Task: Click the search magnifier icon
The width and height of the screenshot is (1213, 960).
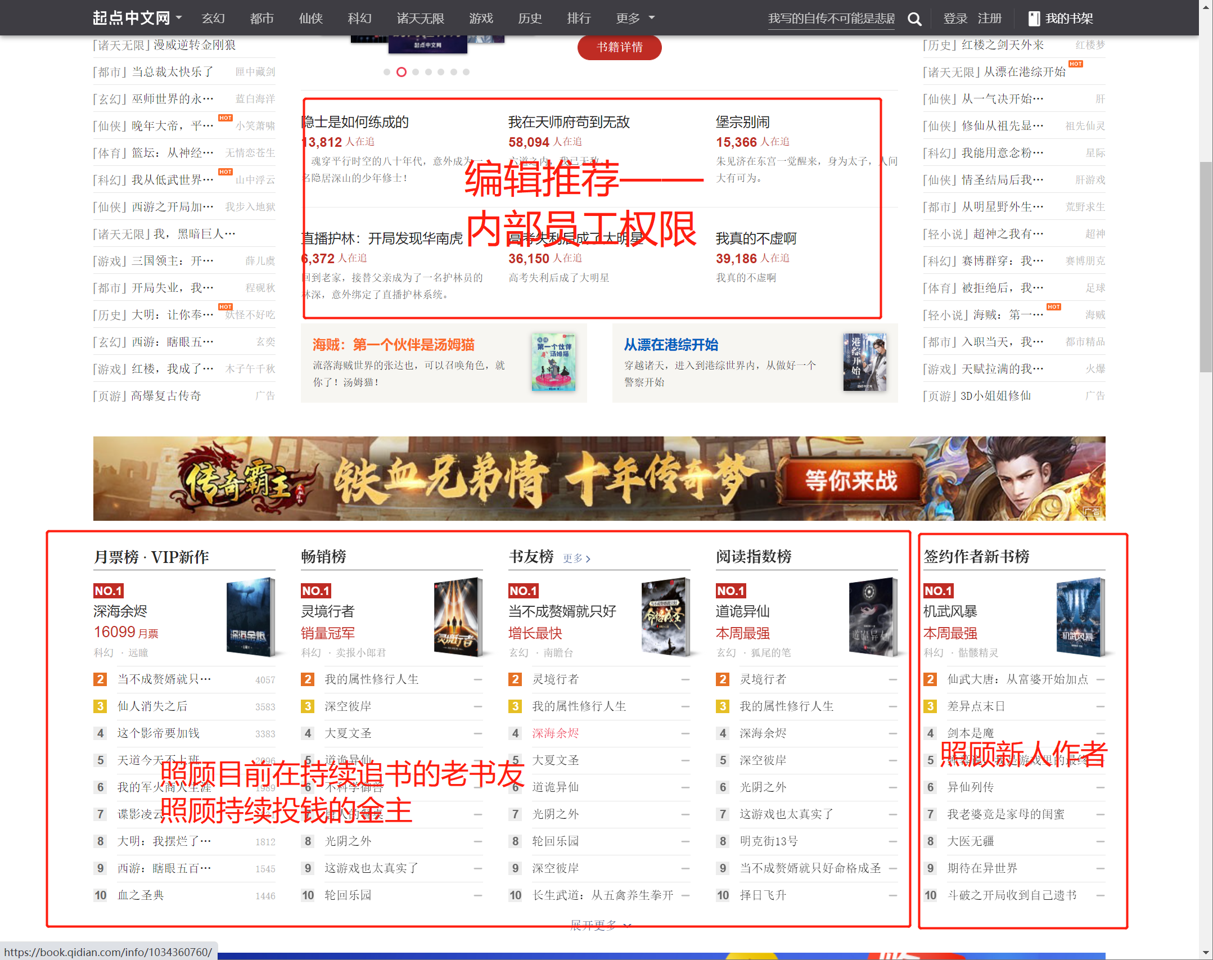Action: [914, 18]
